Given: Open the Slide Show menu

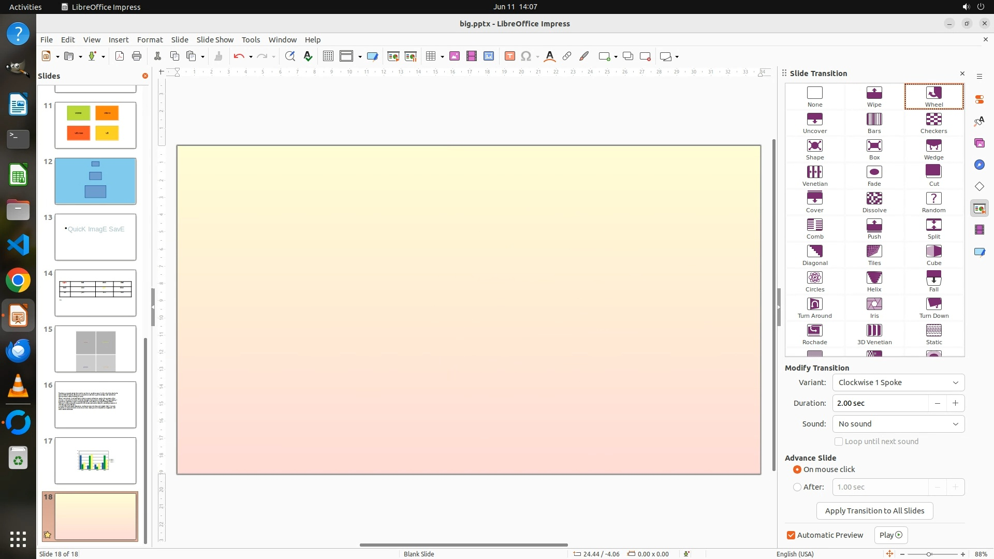Looking at the screenshot, I should coord(215,39).
